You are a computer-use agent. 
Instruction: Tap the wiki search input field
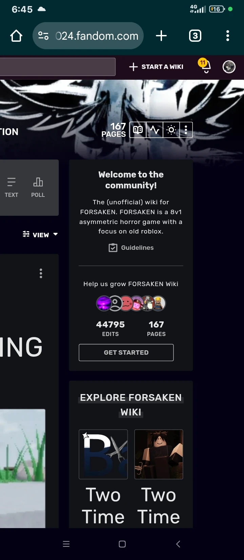tap(58, 67)
